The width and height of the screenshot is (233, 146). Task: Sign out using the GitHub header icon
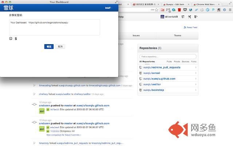coord(196,17)
